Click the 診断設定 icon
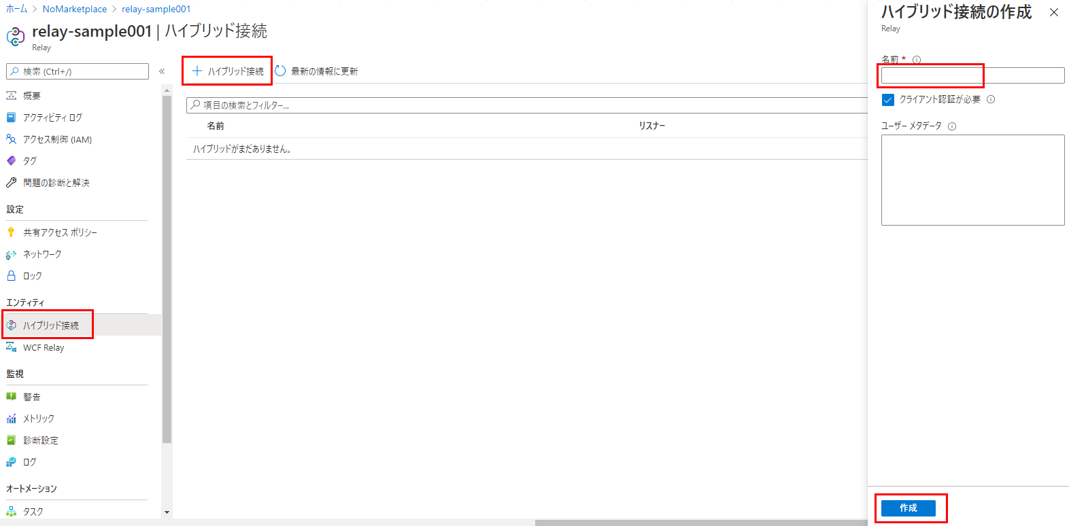 click(x=11, y=440)
